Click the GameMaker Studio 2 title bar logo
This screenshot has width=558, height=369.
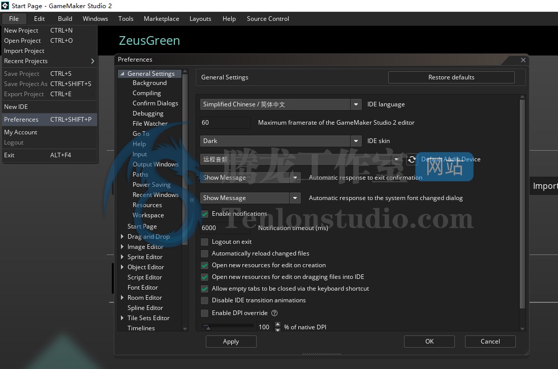(x=5, y=6)
